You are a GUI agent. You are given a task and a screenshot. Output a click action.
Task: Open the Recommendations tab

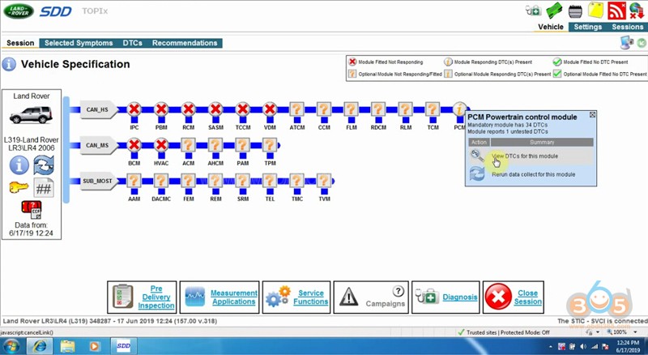pos(185,43)
